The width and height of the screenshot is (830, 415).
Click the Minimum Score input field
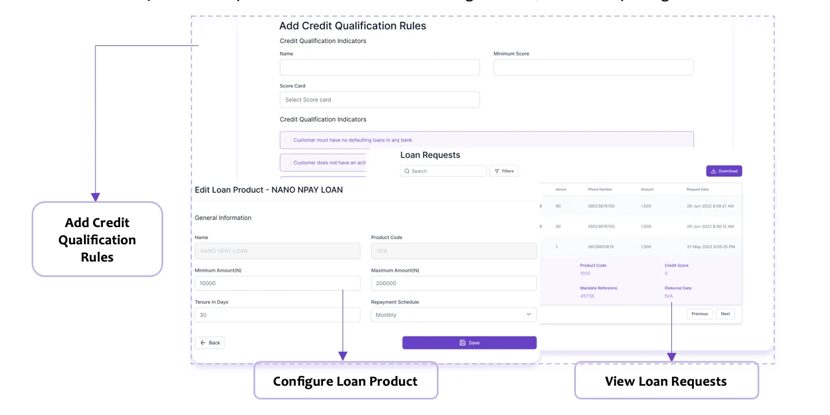[593, 67]
